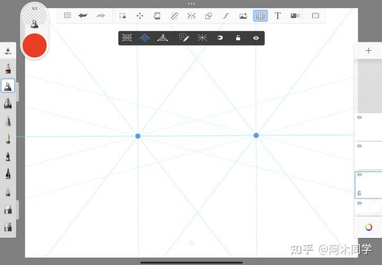
Task: Enable the Symmetry tool
Action: (x=192, y=16)
